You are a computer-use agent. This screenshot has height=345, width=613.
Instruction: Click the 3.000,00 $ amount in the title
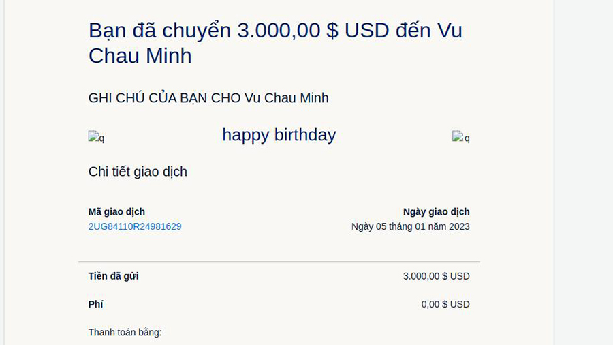(x=287, y=31)
